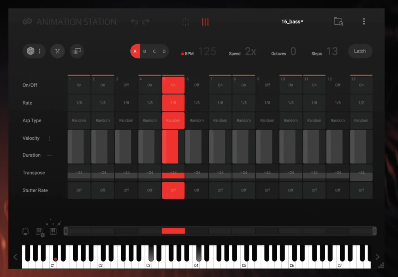Viewport: 398px width, 277px height.
Task: Select the shuffle crossed-arrows tool icon
Action: pyautogui.click(x=57, y=51)
